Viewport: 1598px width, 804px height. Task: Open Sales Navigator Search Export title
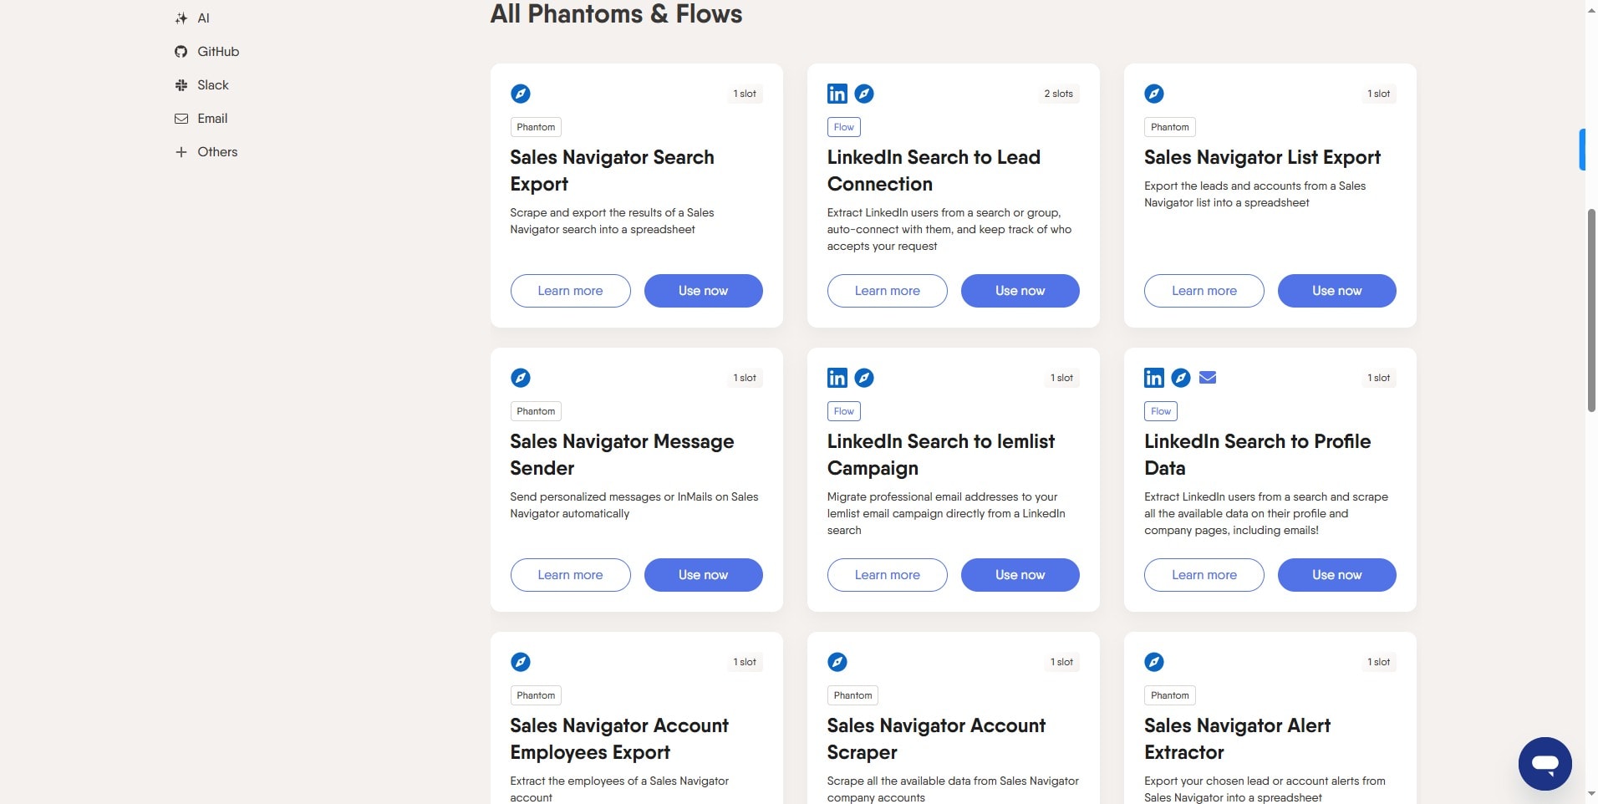pos(612,170)
